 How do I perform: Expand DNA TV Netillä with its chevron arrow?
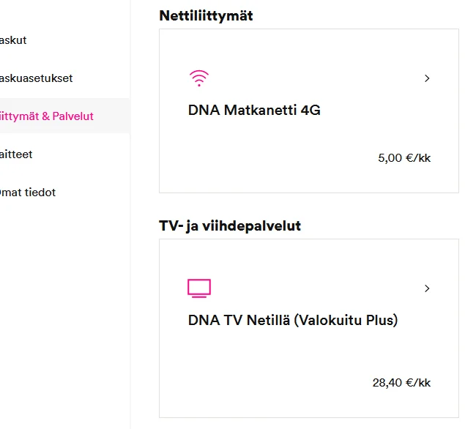(x=427, y=288)
